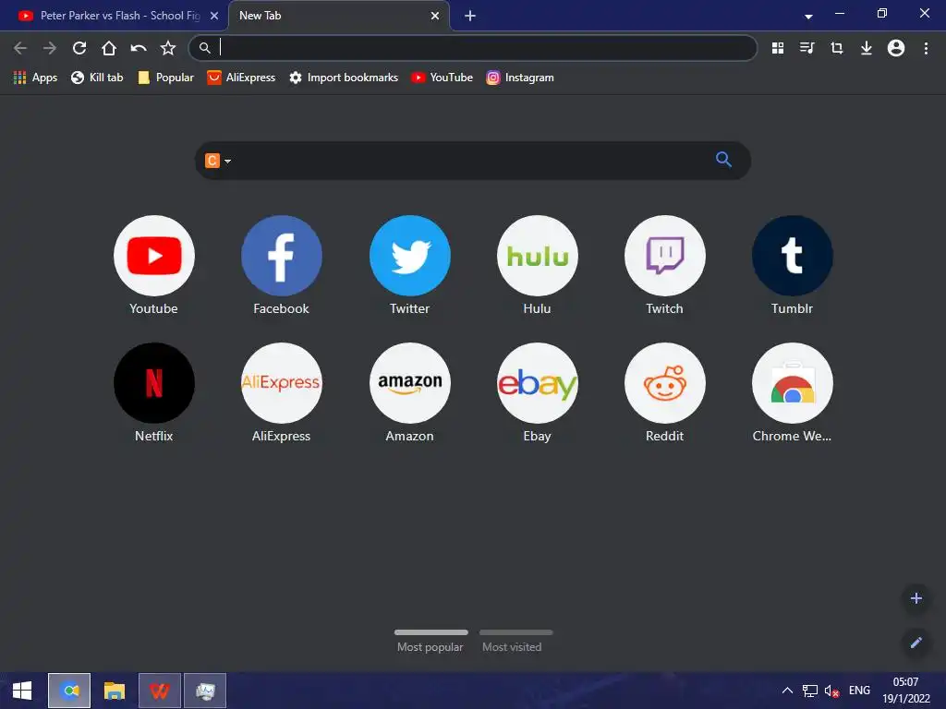Viewport: 946px width, 709px height.
Task: Open File Explorer from the taskbar
Action: coord(115,691)
